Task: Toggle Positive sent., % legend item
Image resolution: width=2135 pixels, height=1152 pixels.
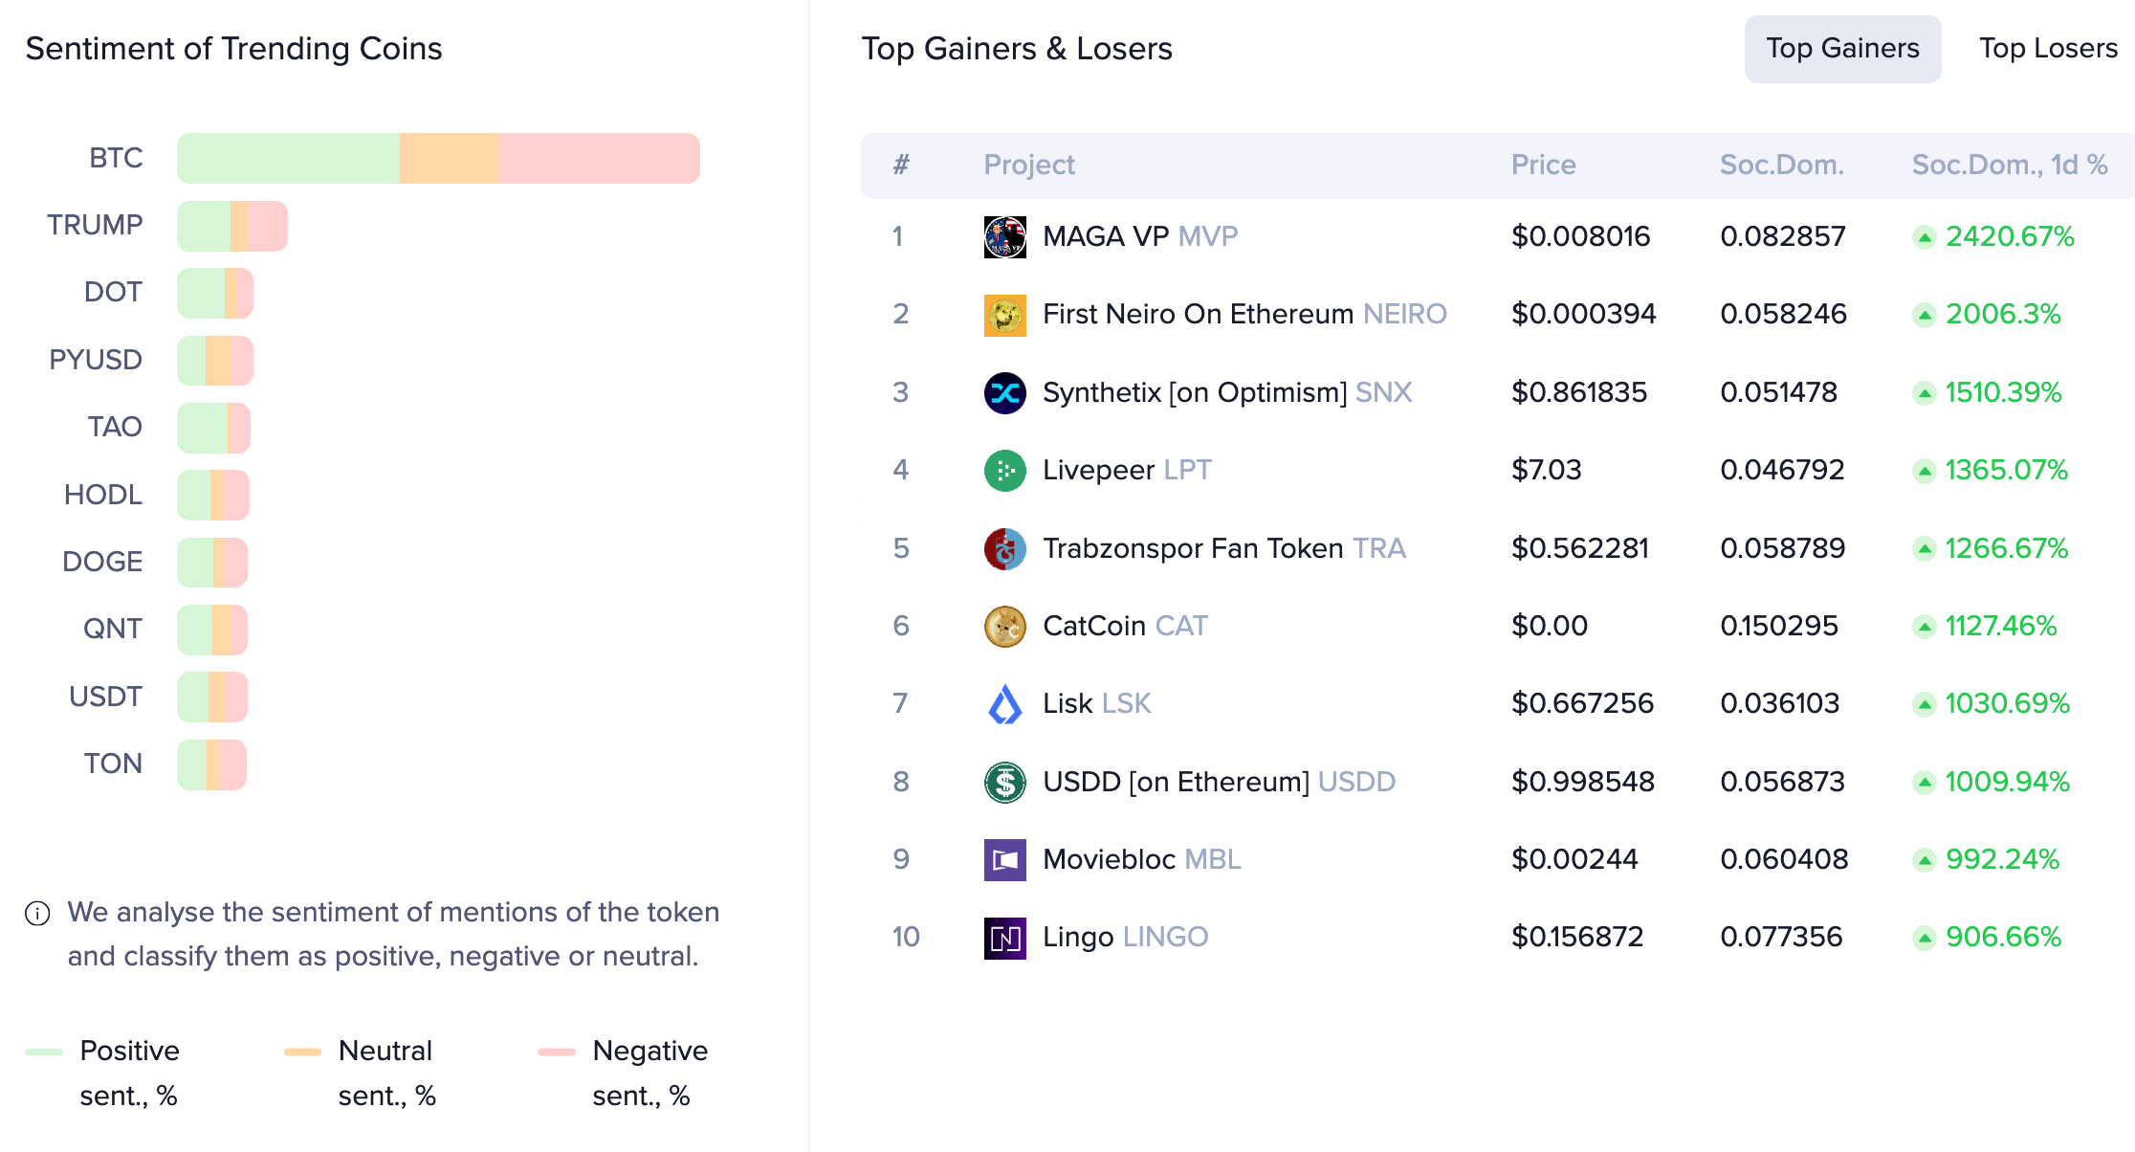Action: (102, 1073)
